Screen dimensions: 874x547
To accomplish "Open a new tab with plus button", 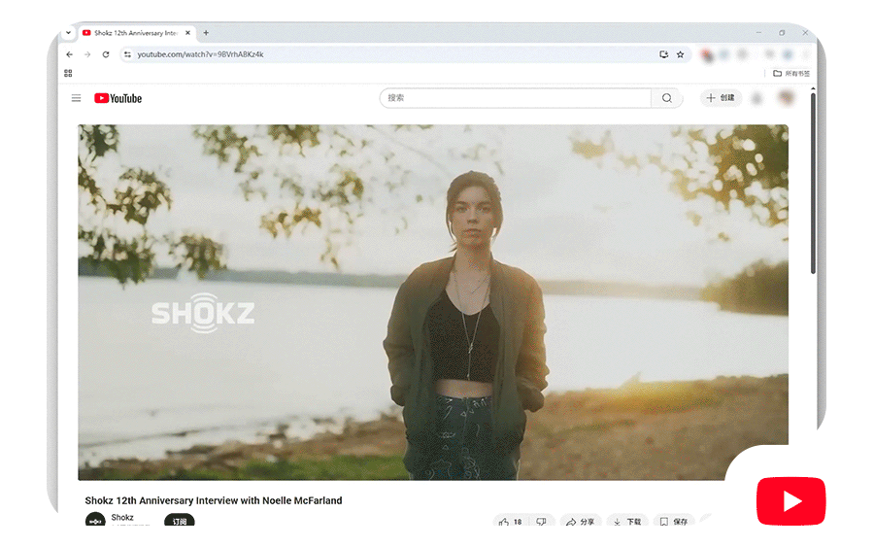I will (206, 33).
